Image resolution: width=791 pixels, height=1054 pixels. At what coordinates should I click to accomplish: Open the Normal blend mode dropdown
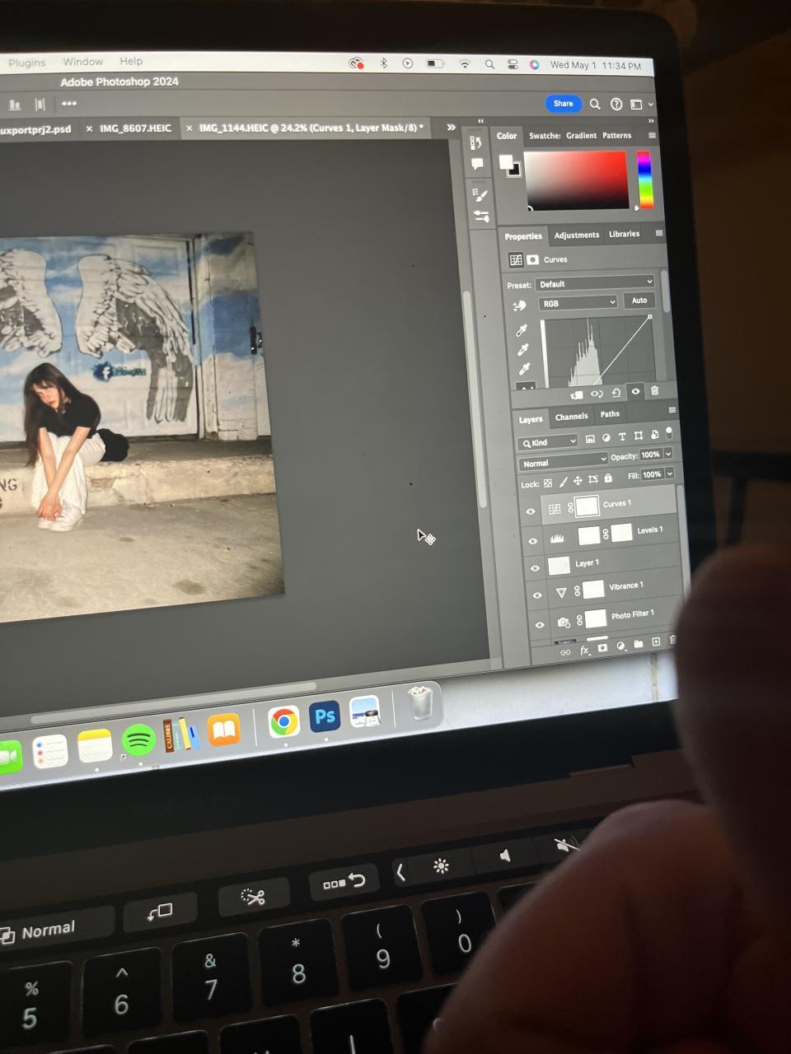[x=564, y=462]
